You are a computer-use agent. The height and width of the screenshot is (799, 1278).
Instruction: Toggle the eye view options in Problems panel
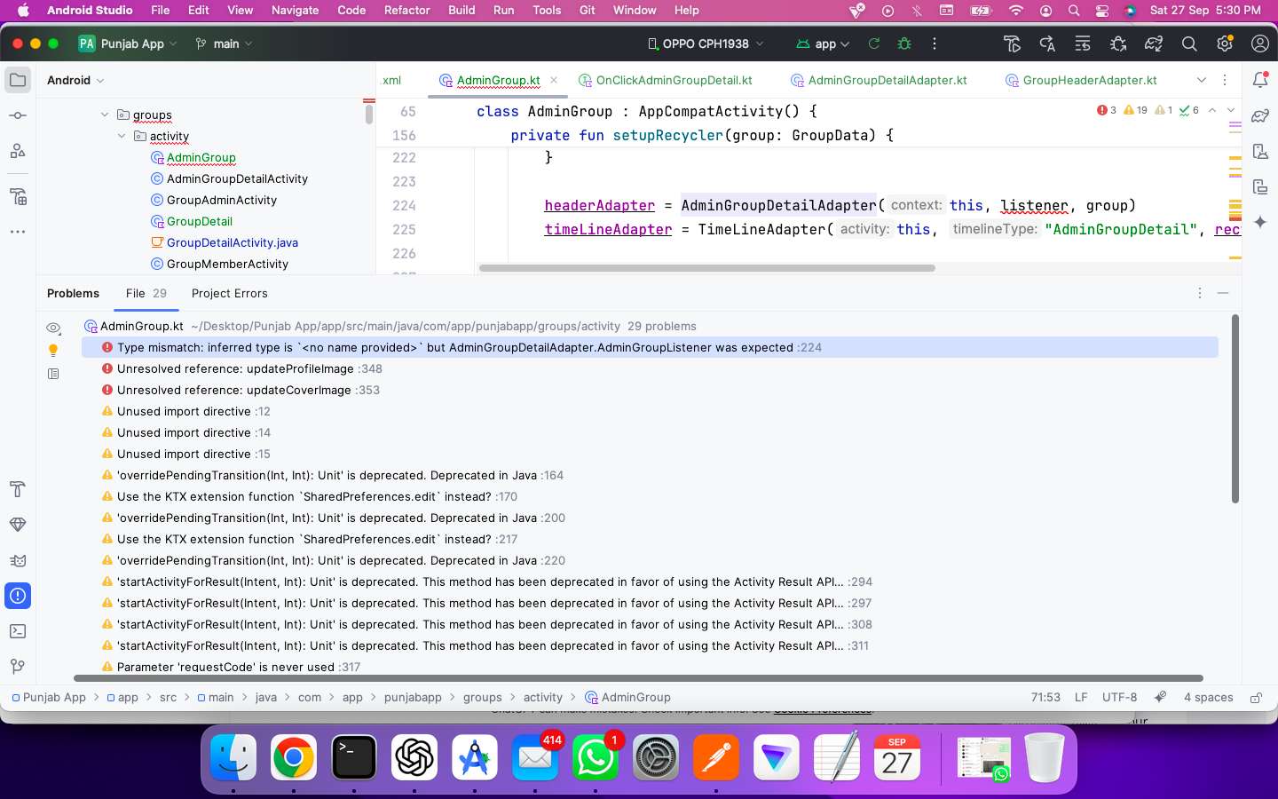(x=53, y=328)
